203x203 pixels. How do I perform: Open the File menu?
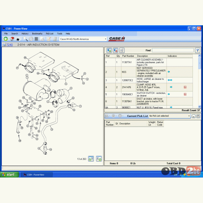click(6, 34)
